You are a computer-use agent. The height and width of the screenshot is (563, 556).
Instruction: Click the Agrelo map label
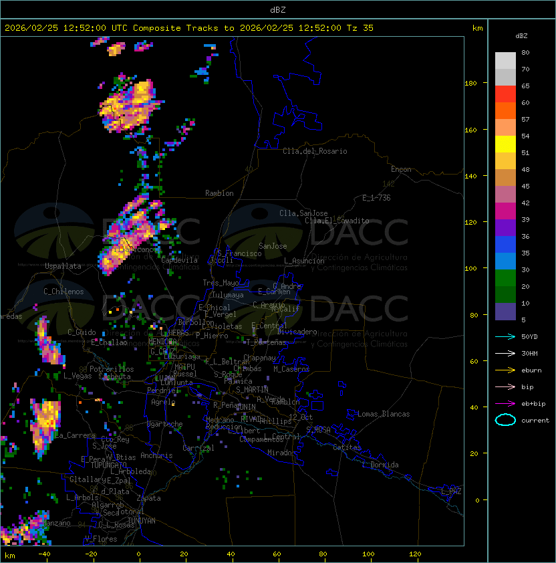pyautogui.click(x=163, y=402)
